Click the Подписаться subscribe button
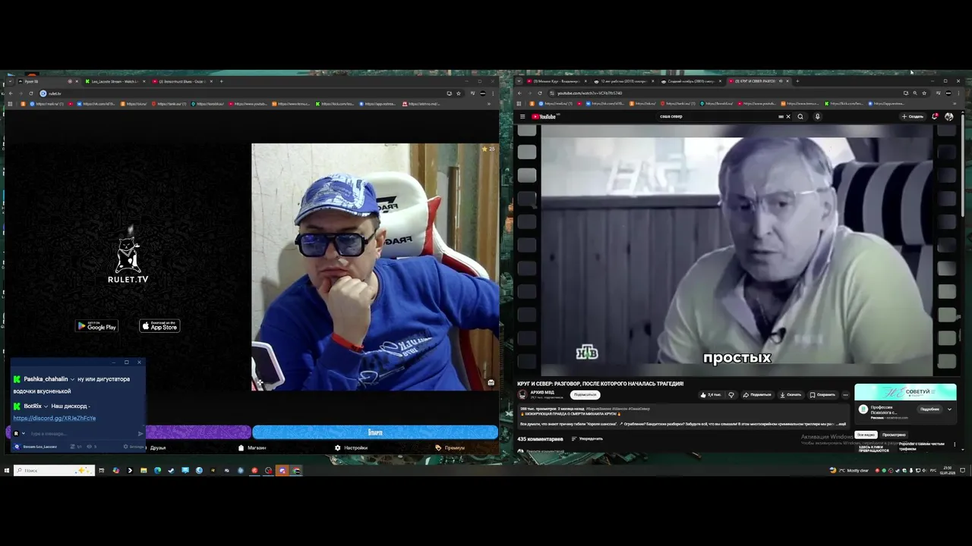 (585, 395)
